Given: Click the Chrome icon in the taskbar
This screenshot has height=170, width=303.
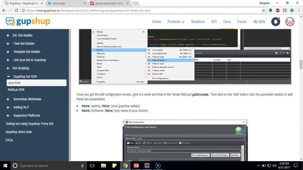Looking at the screenshot, I should (x=125, y=166).
